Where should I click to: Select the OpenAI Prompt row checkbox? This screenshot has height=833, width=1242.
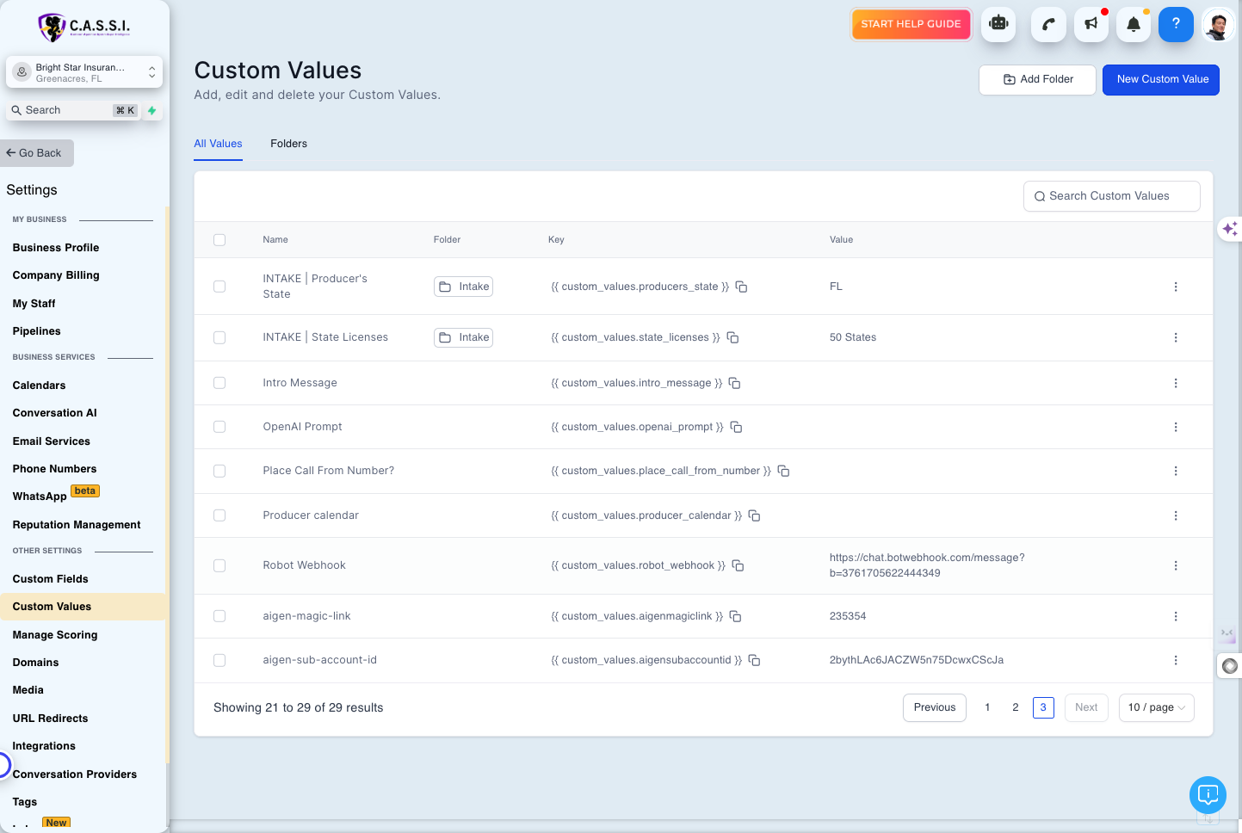tap(219, 427)
